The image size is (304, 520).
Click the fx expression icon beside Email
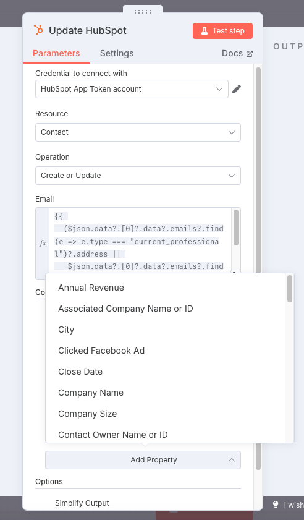43,244
